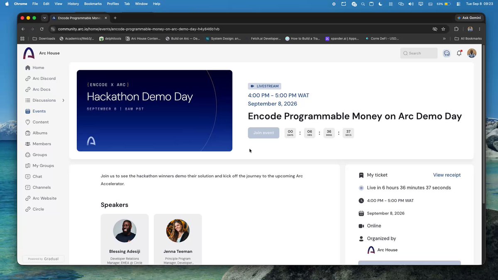Open a new tab with the plus button

coord(115,18)
